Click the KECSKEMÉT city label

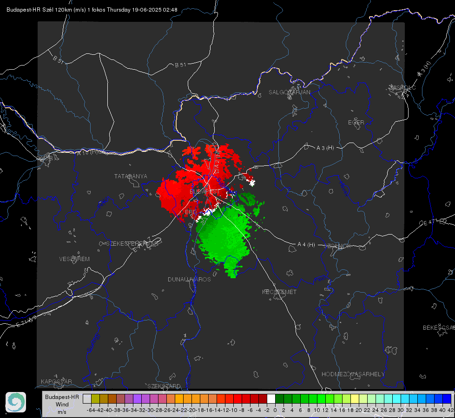(279, 292)
